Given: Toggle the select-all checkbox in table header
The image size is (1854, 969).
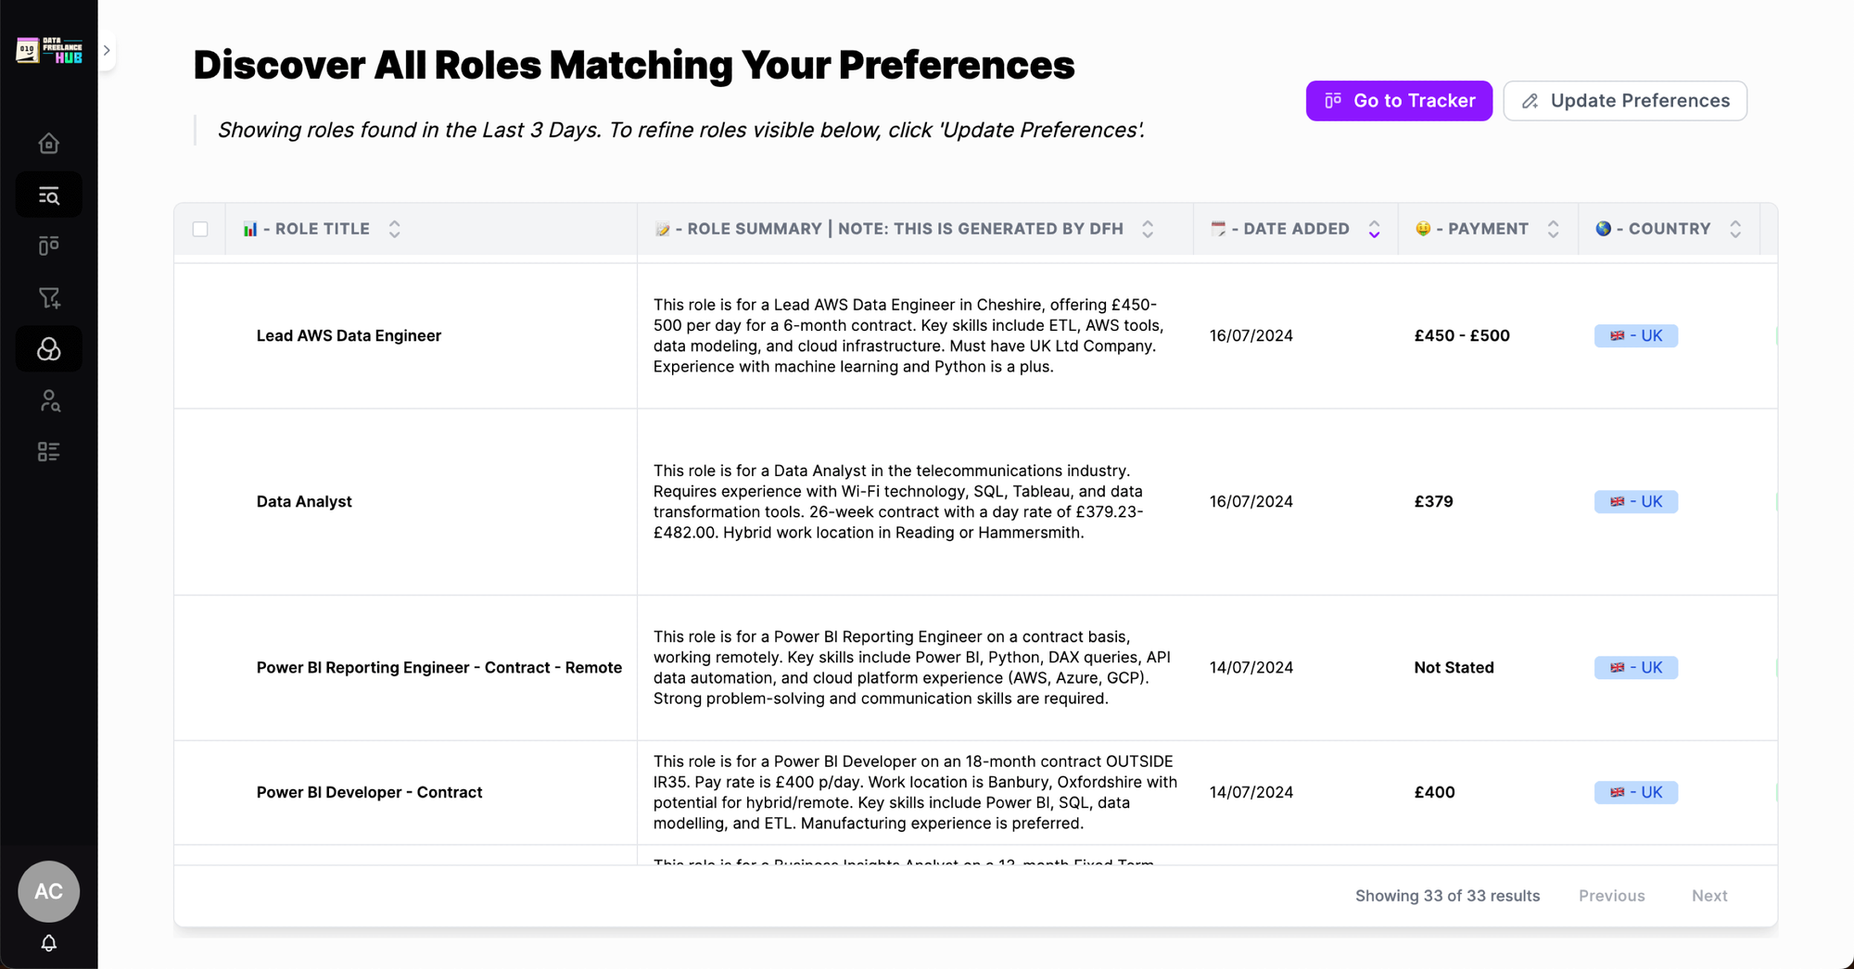Looking at the screenshot, I should pyautogui.click(x=199, y=228).
